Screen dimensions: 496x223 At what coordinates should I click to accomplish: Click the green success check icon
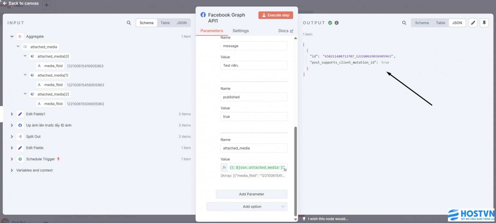click(x=330, y=23)
